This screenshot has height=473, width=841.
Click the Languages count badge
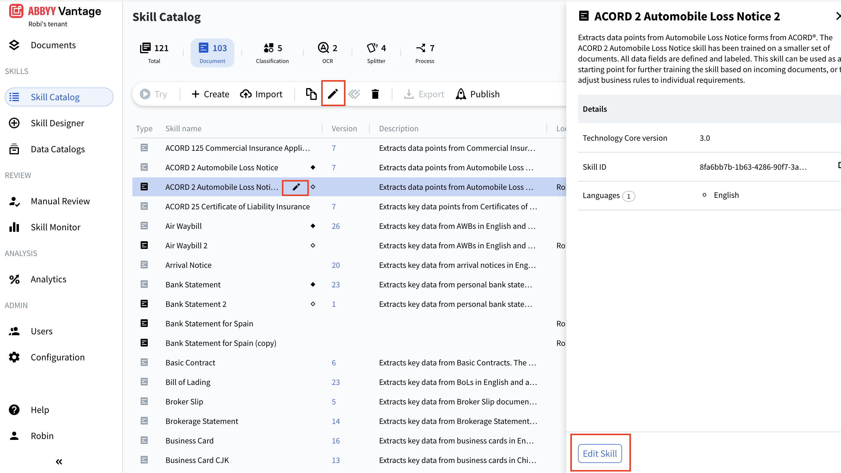point(629,196)
